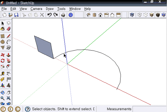Choose the Dimension tool

click(8, 74)
